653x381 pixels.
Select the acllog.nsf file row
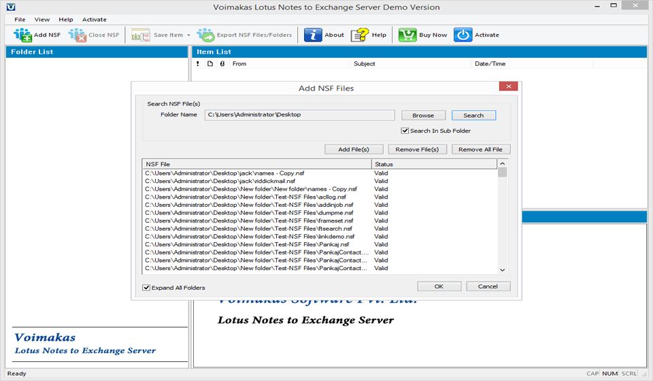pyautogui.click(x=320, y=197)
